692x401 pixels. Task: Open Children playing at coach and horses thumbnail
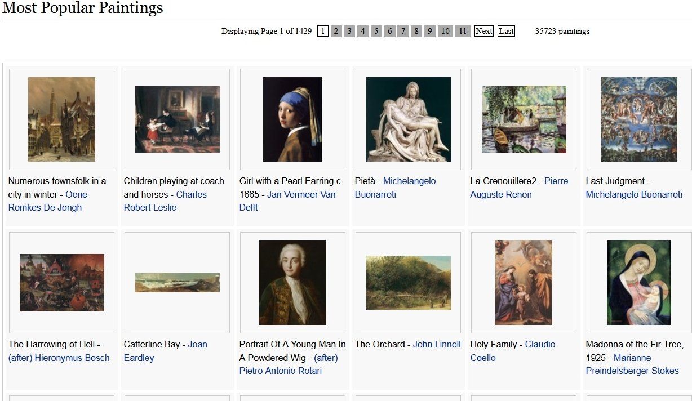coord(178,119)
